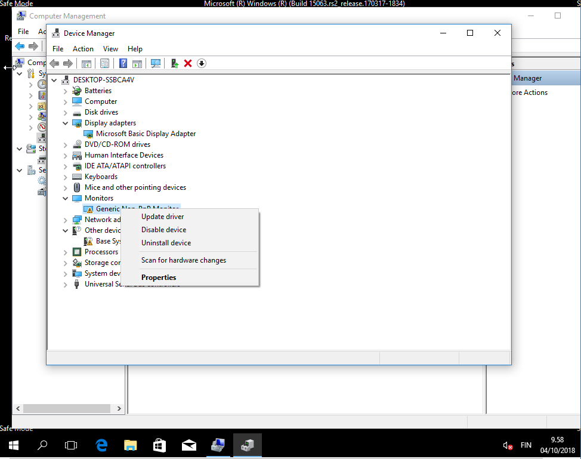Expand the Disk drives category
The height and width of the screenshot is (459, 581).
click(65, 113)
